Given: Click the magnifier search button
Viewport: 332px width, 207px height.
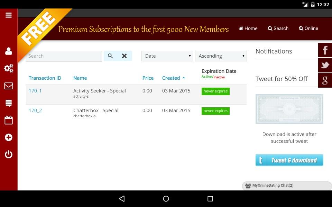Looking at the screenshot, I should pos(110,56).
